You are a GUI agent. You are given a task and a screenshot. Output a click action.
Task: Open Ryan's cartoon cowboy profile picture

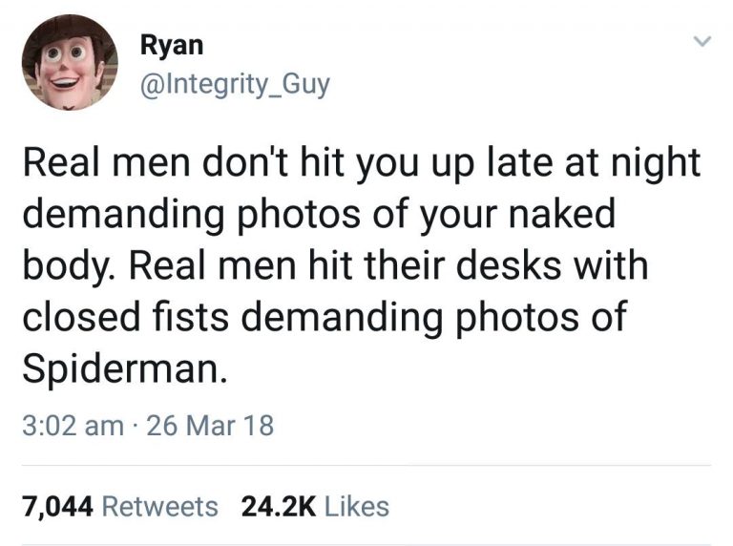click(x=70, y=63)
